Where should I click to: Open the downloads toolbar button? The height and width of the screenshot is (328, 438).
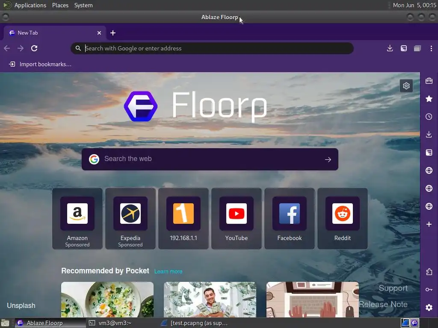click(390, 48)
